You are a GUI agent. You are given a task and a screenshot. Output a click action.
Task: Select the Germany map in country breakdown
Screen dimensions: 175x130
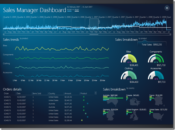[x=111, y=115]
